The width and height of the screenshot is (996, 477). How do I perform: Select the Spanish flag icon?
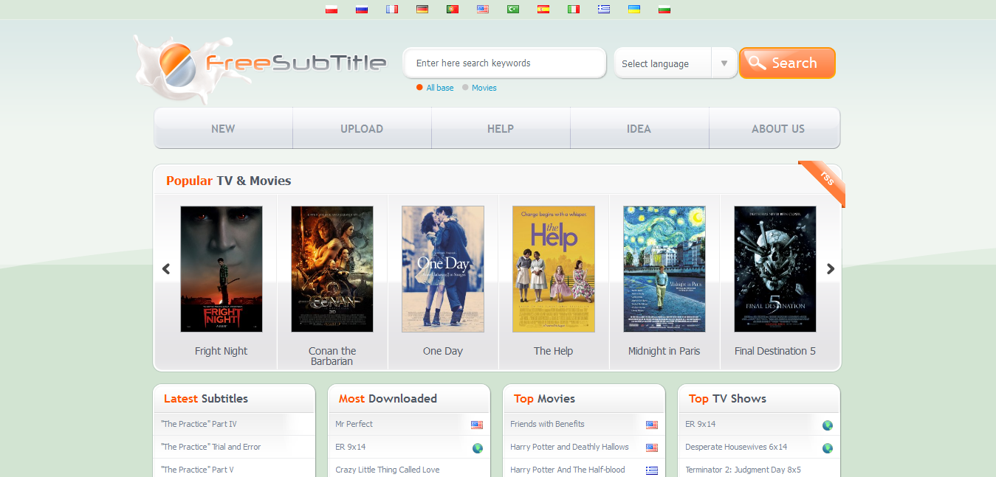click(543, 10)
